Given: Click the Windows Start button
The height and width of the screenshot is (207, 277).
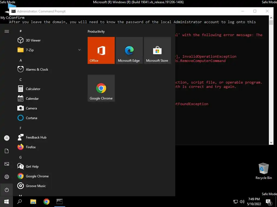Looking at the screenshot, I should pyautogui.click(x=6, y=202).
